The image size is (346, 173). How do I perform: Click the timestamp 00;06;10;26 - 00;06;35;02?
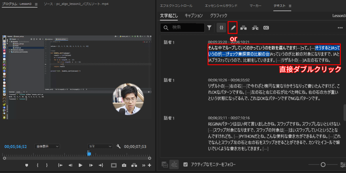click(229, 80)
